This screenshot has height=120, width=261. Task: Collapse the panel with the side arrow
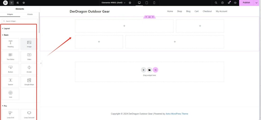pyautogui.click(x=41, y=63)
